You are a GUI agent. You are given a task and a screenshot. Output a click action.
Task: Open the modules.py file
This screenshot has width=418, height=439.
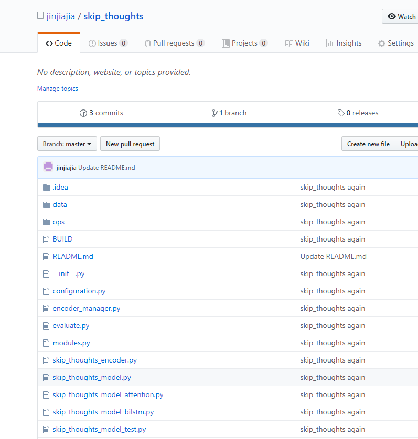coord(71,343)
